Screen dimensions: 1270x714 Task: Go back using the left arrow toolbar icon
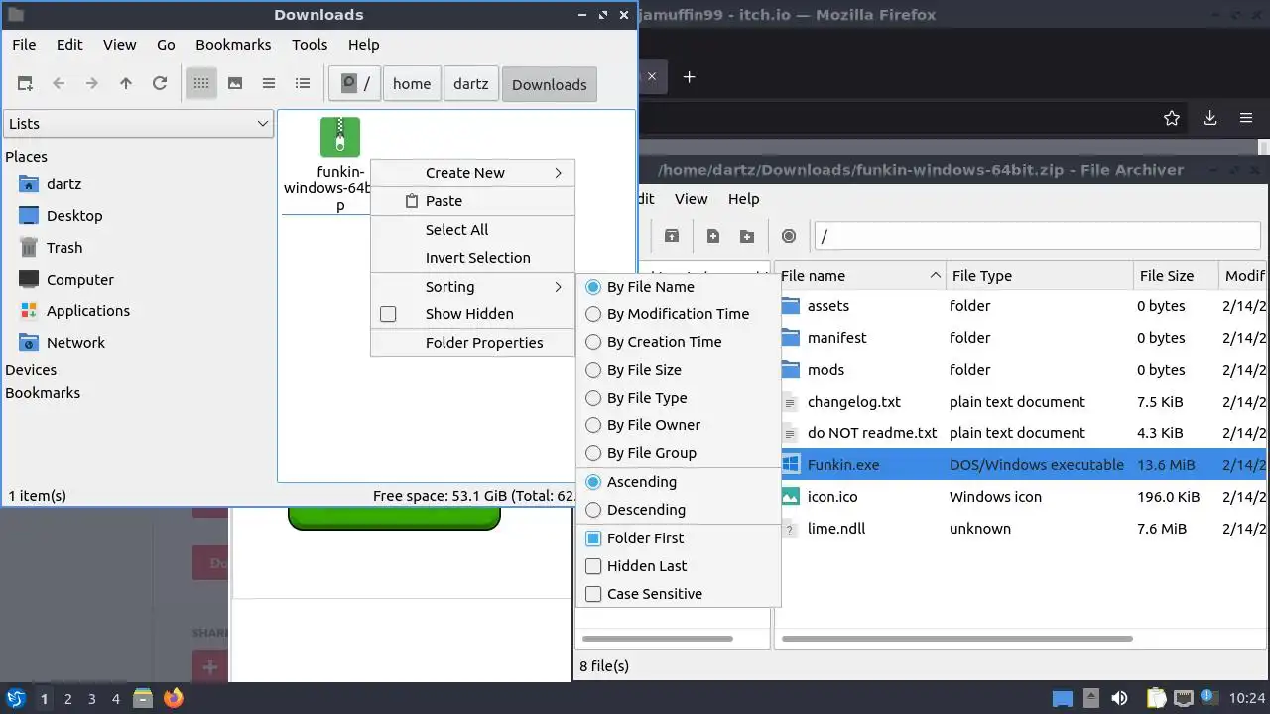[x=59, y=84]
